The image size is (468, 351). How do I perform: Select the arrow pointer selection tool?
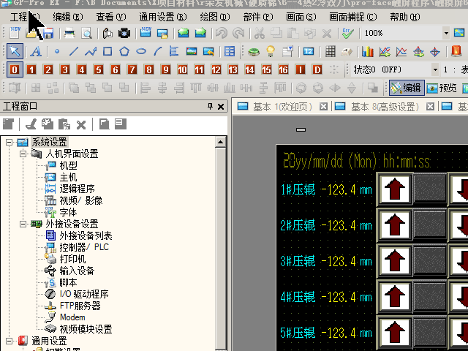pos(15,51)
